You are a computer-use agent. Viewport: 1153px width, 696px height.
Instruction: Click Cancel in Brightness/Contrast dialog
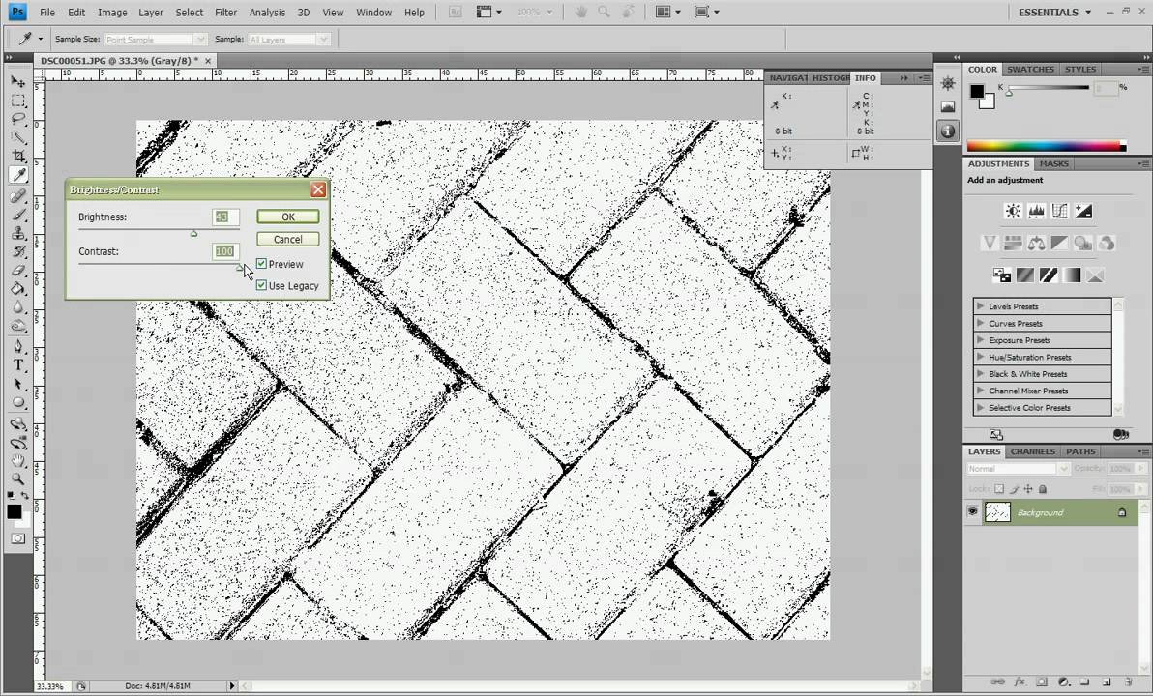[287, 239]
